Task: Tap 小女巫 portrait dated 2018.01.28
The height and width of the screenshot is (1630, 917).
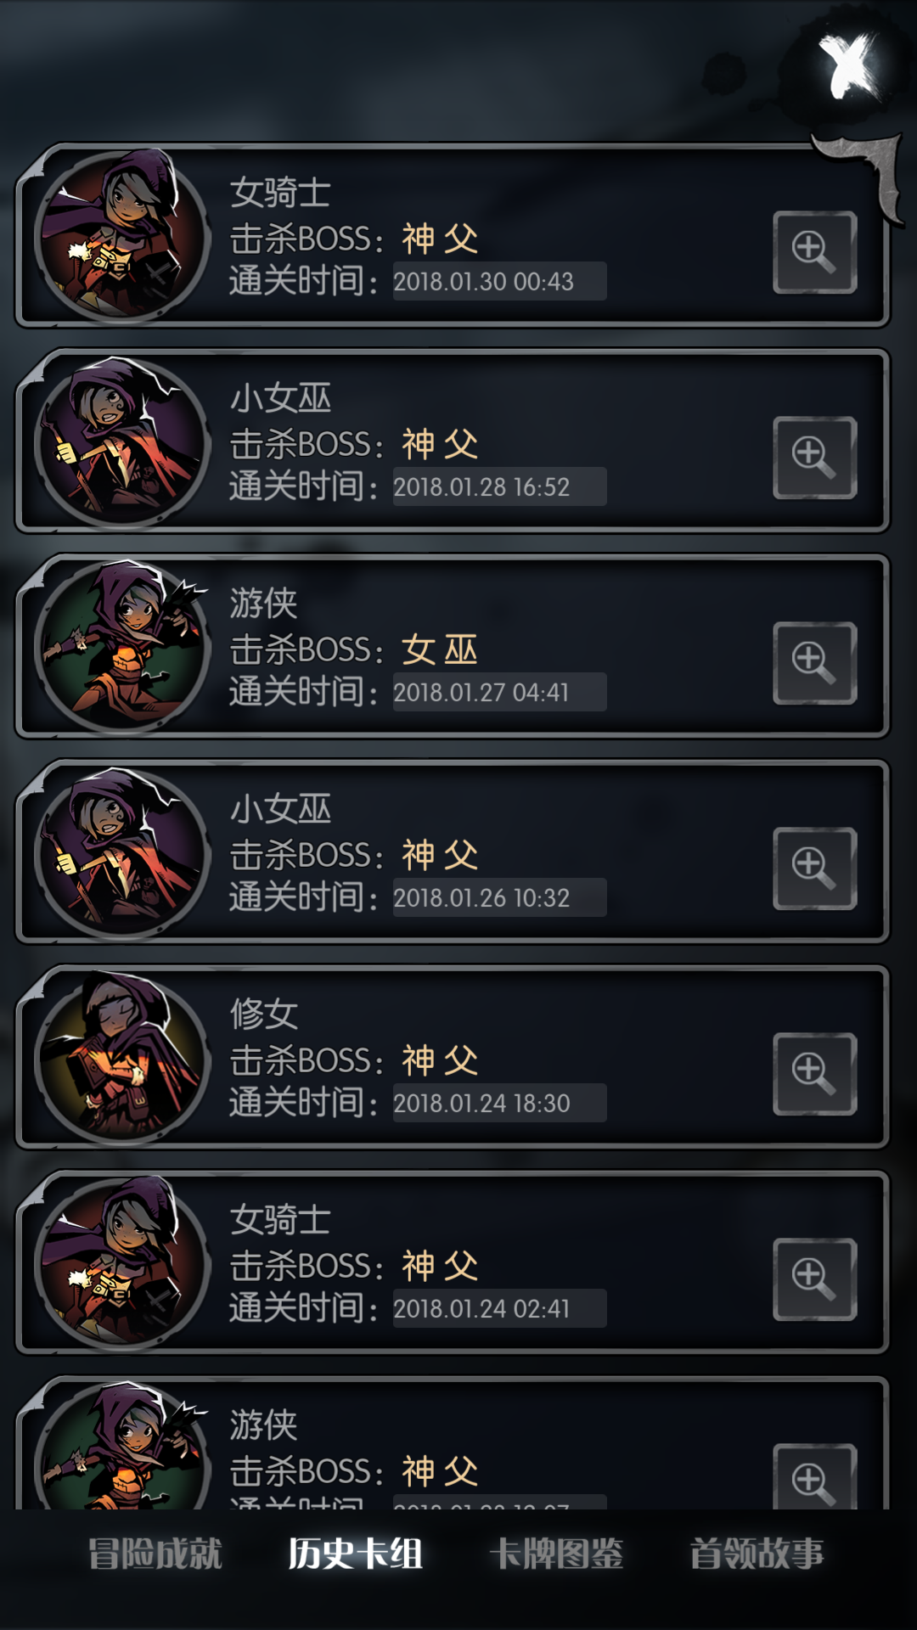Action: point(121,441)
